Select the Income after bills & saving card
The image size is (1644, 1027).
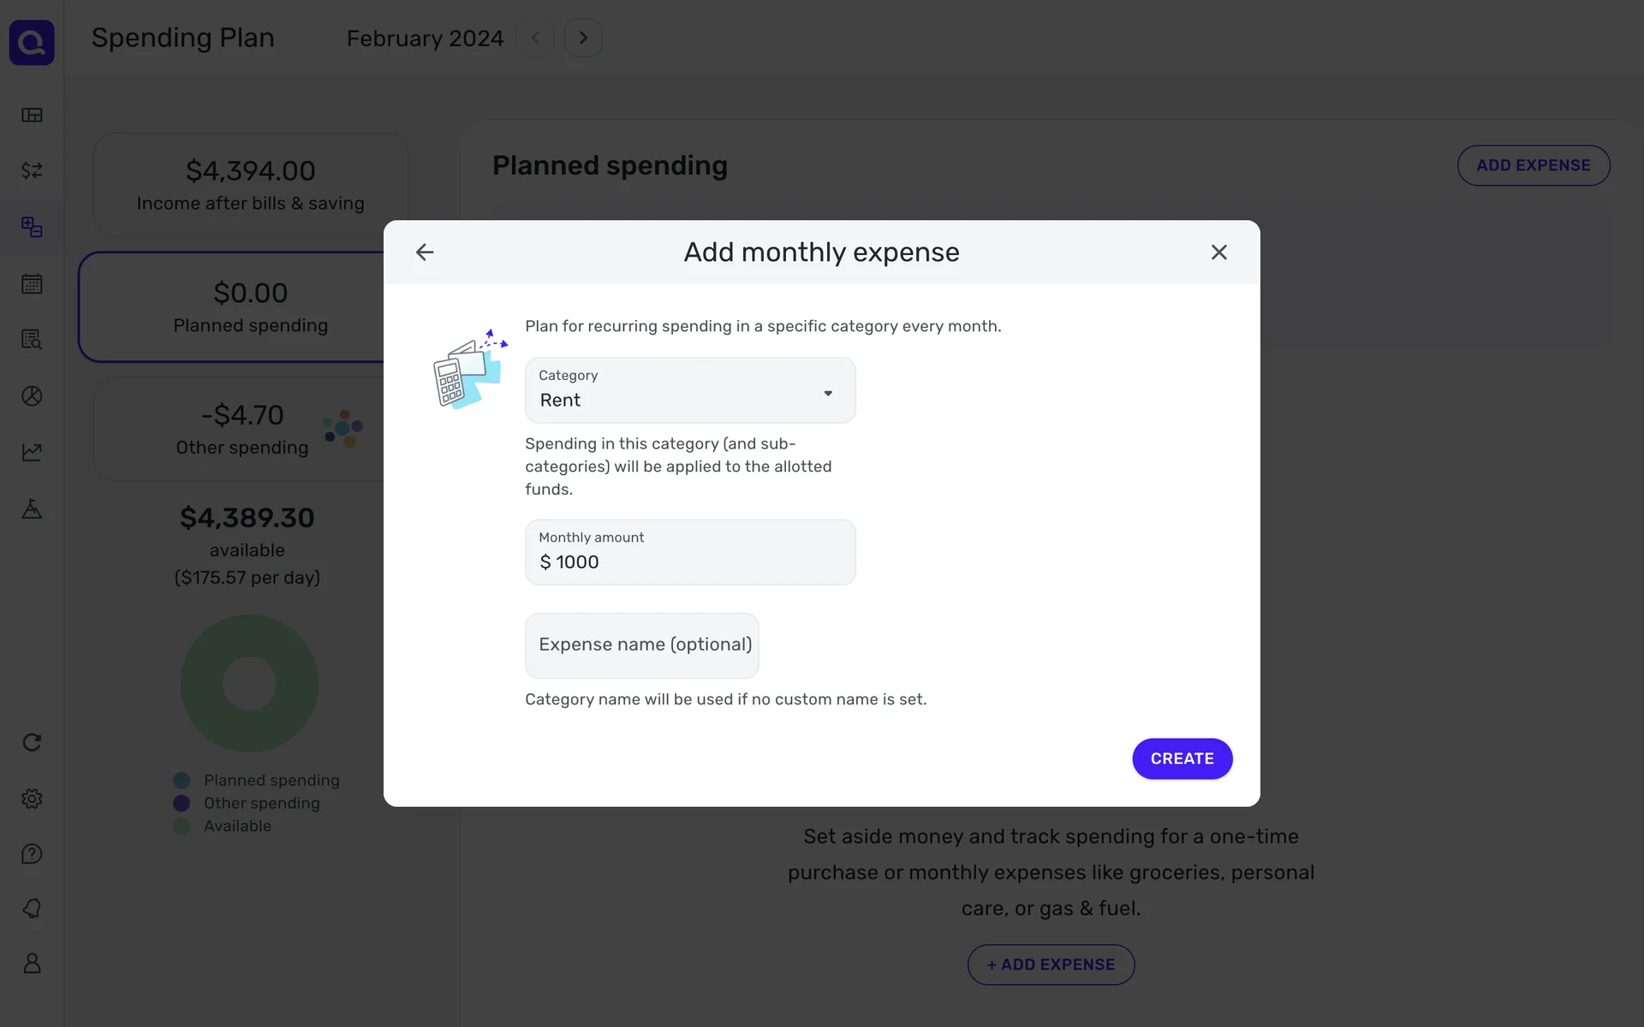[250, 185]
